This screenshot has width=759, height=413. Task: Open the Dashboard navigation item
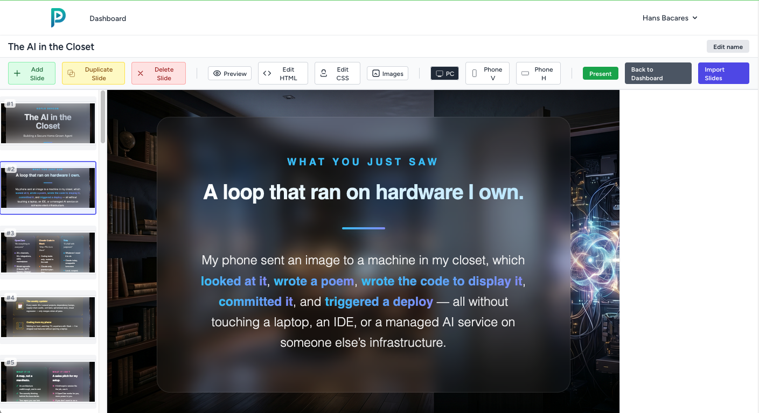[x=108, y=18]
